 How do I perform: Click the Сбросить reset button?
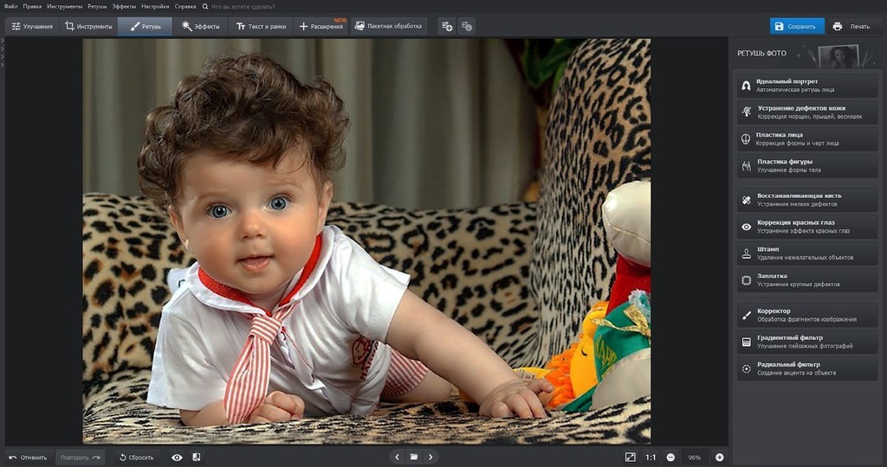coord(136,457)
